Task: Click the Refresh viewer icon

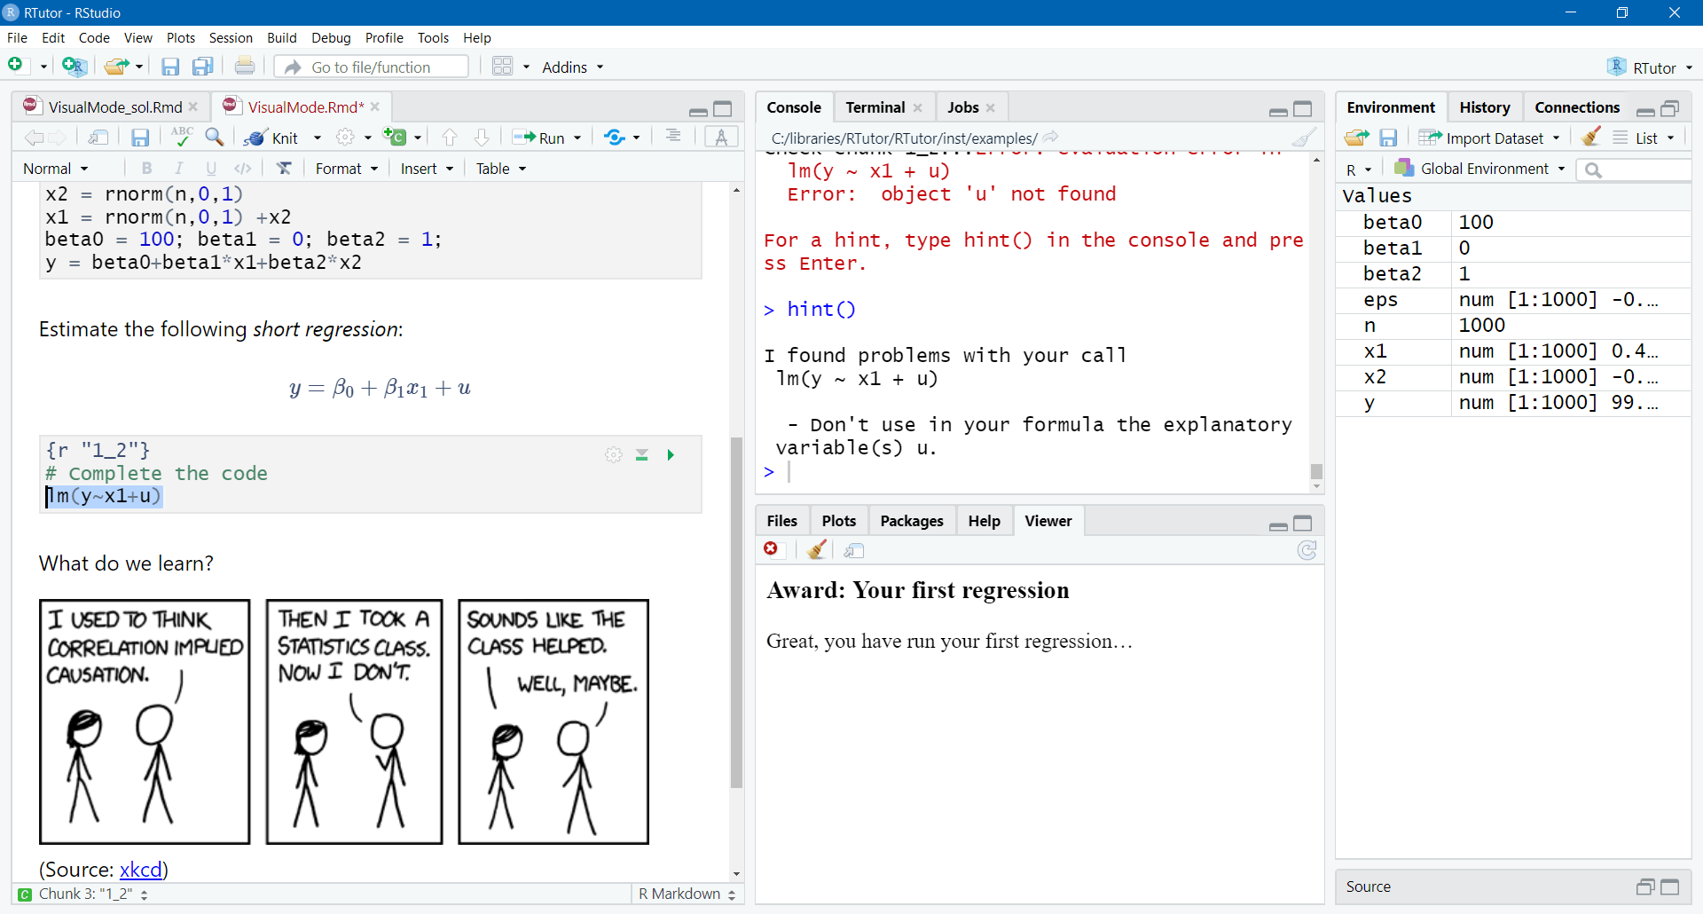Action: point(1307,550)
